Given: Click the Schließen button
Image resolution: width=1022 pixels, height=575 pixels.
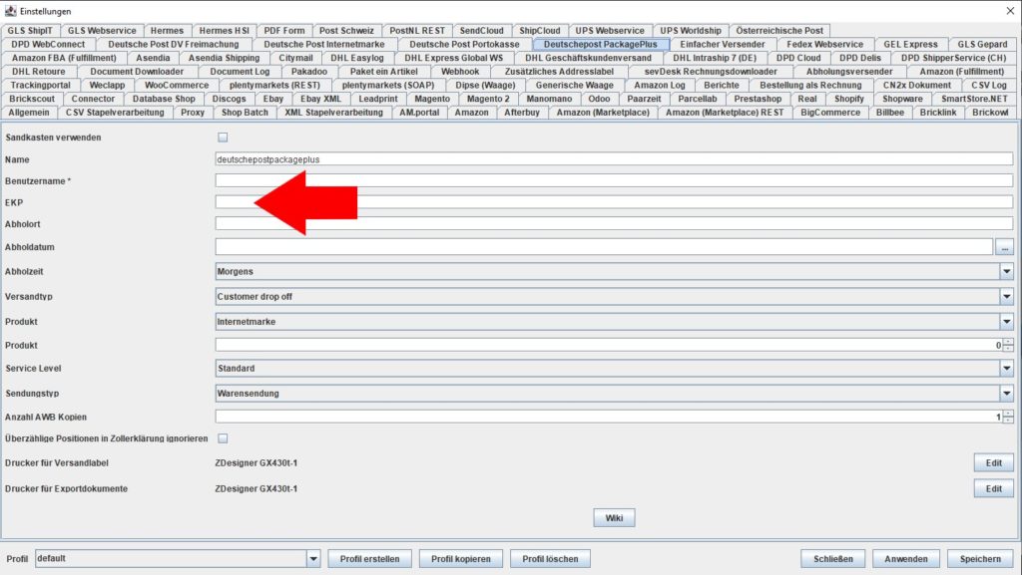Looking at the screenshot, I should pos(833,559).
